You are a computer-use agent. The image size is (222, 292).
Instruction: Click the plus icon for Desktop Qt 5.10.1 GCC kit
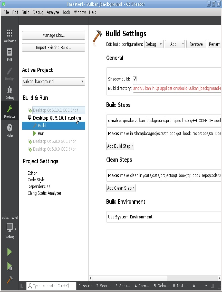(x=30, y=110)
